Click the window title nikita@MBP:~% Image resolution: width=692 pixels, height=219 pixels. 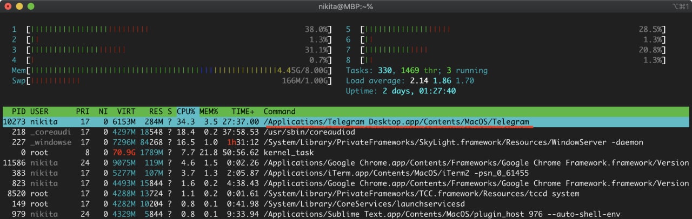point(346,6)
